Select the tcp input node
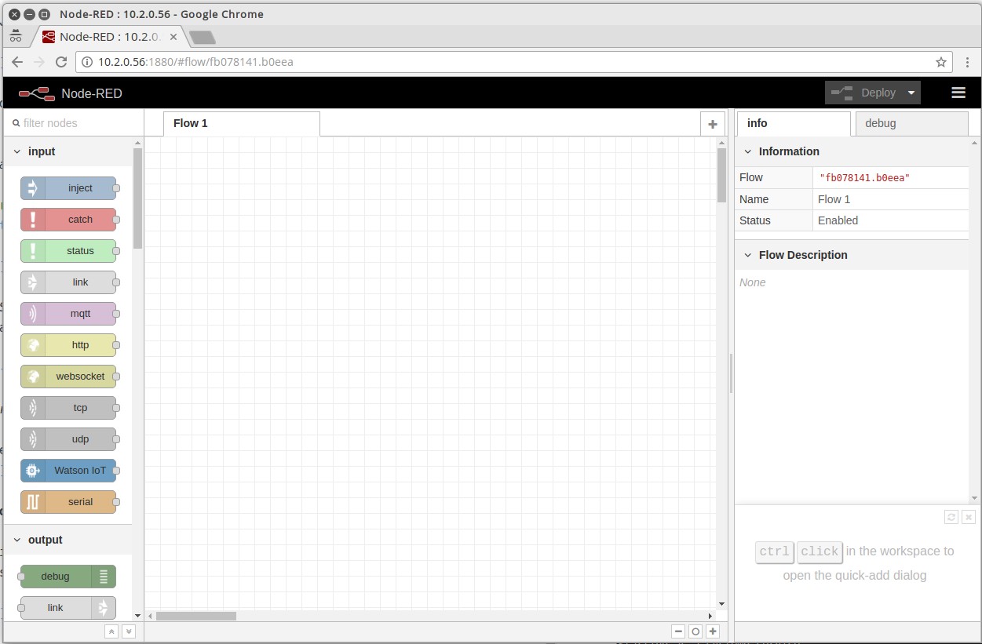 [68, 408]
